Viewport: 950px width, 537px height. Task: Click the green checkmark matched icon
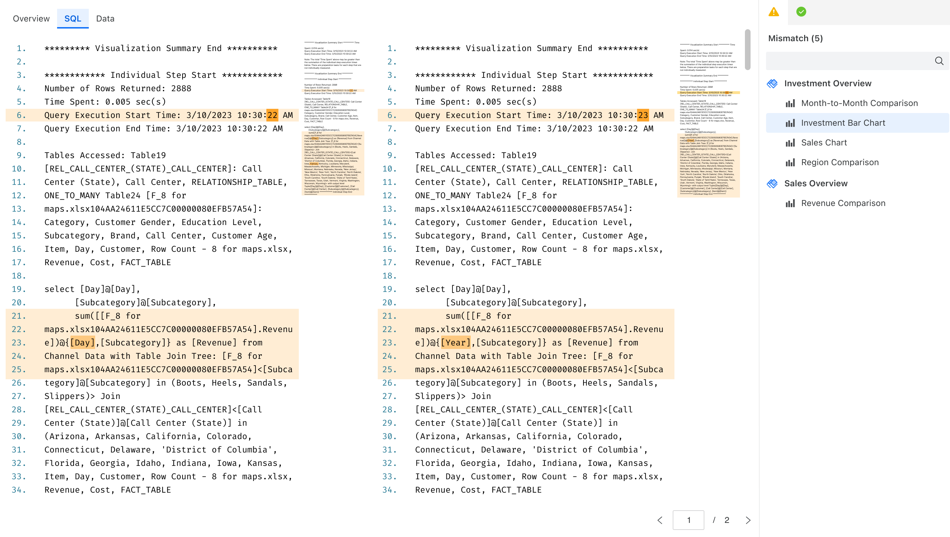[x=801, y=12]
